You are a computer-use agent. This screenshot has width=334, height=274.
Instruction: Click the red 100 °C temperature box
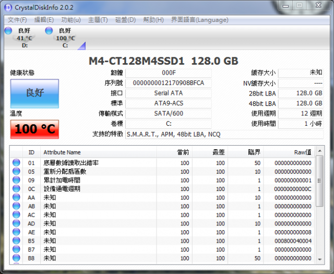(34, 129)
